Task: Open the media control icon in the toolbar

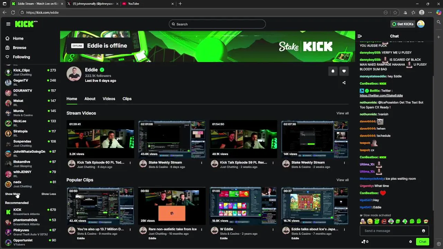Action: (405, 12)
